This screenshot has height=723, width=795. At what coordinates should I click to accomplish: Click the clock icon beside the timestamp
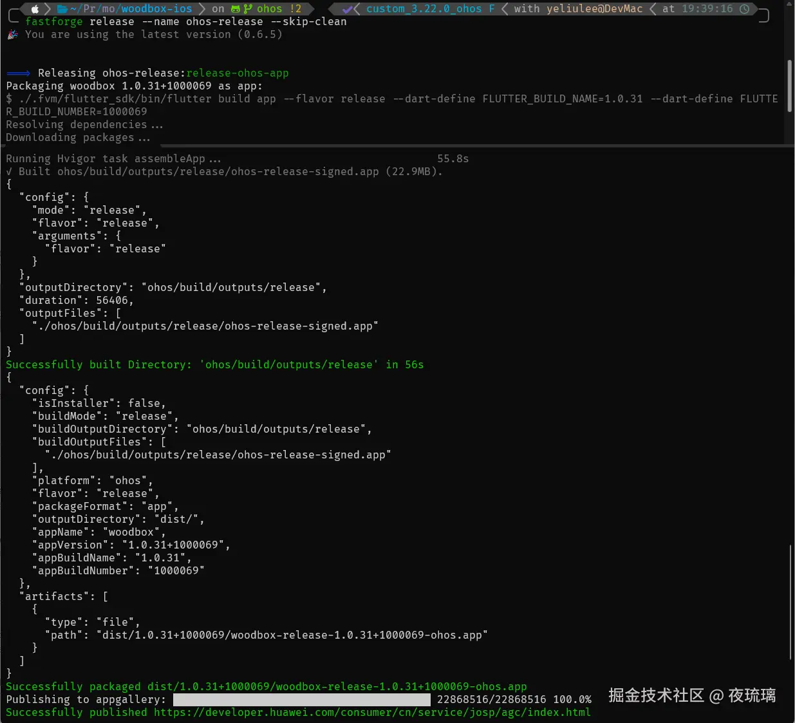pos(744,9)
